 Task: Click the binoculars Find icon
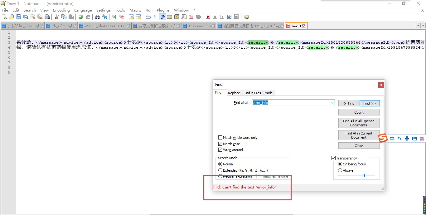98,17
